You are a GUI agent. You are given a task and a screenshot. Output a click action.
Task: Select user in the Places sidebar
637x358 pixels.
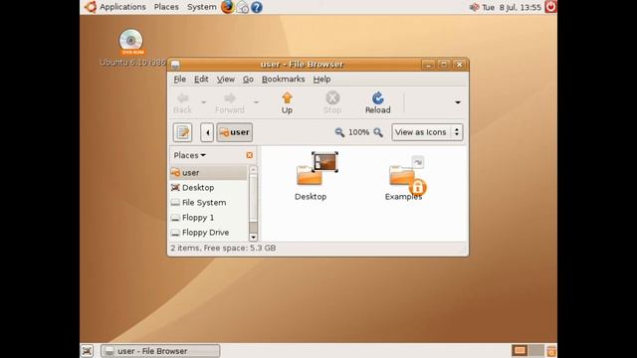(208, 172)
